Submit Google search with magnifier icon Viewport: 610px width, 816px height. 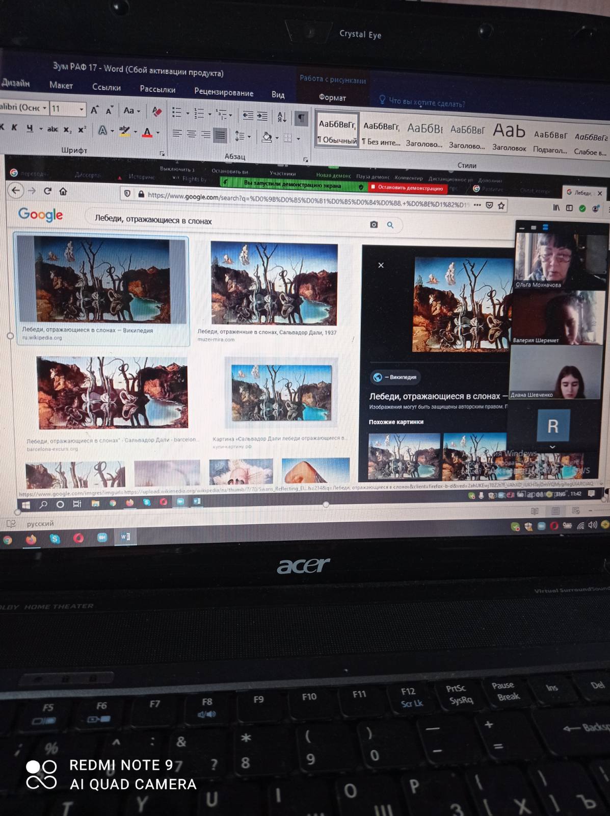(x=390, y=225)
